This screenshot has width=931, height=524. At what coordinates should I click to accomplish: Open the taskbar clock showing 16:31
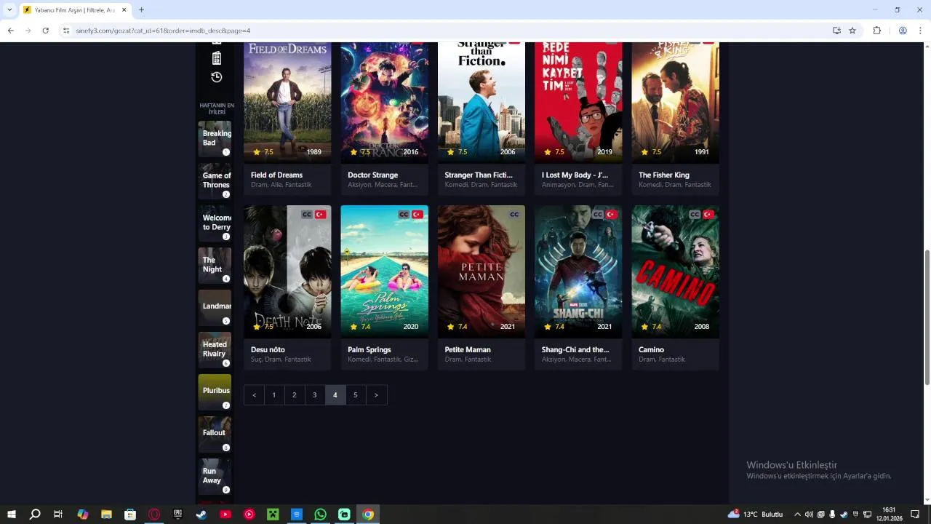click(889, 515)
